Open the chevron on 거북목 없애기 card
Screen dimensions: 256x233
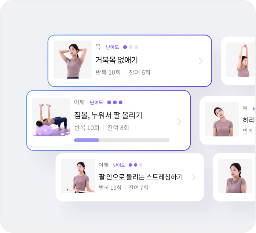tap(201, 61)
